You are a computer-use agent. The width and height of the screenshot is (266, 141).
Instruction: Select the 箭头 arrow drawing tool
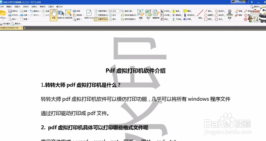point(208,11)
